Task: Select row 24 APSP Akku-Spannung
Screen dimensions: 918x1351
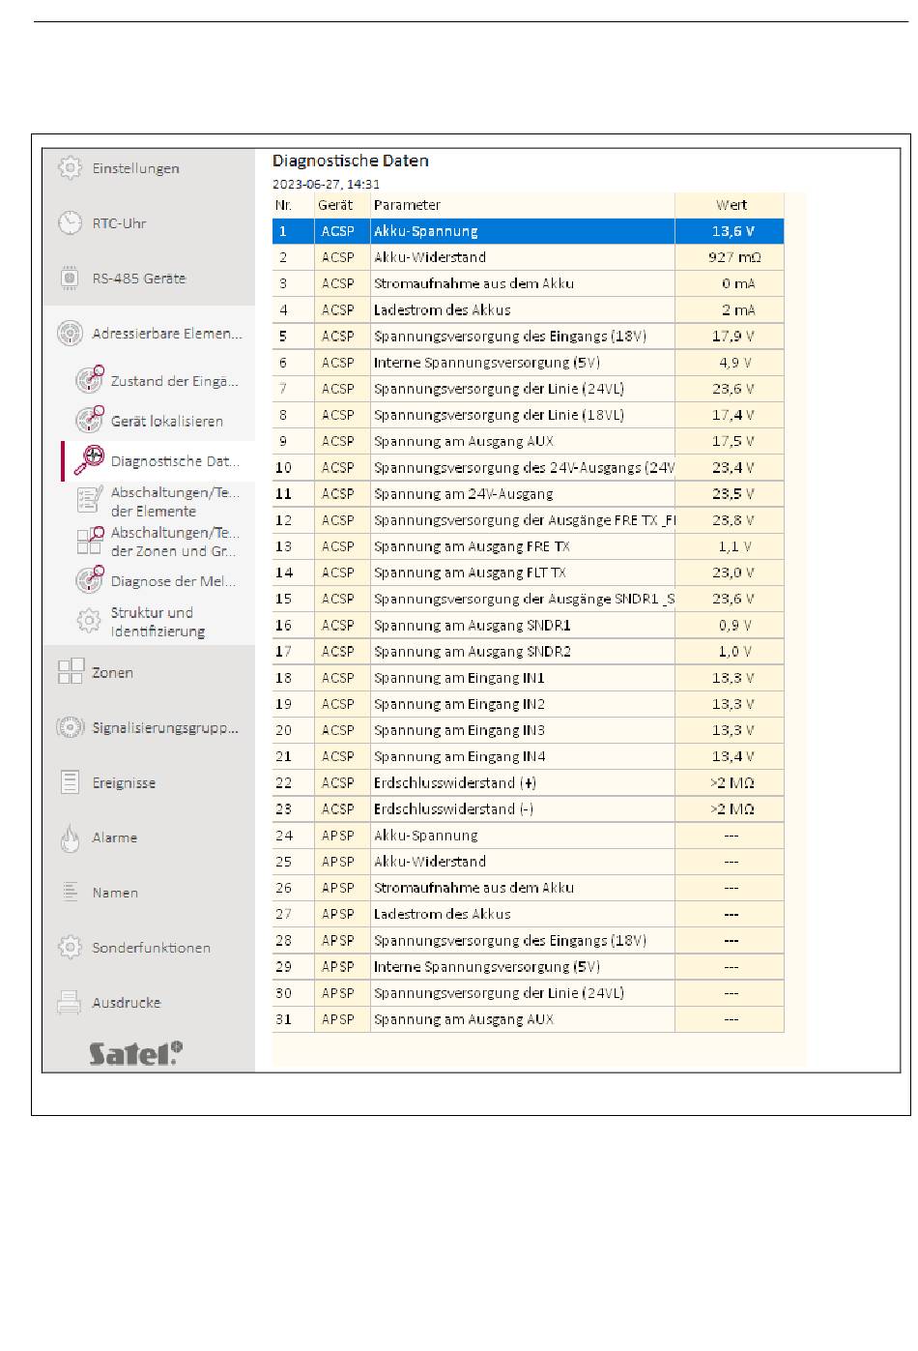Action: pyautogui.click(x=528, y=836)
